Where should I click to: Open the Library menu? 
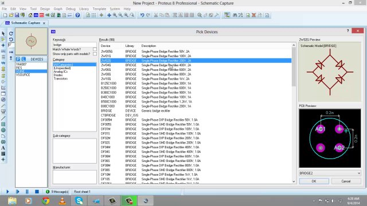click(x=84, y=9)
